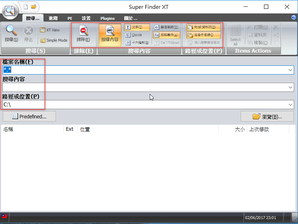Click the path field containing C:\
The width and height of the screenshot is (298, 224).
pyautogui.click(x=148, y=105)
